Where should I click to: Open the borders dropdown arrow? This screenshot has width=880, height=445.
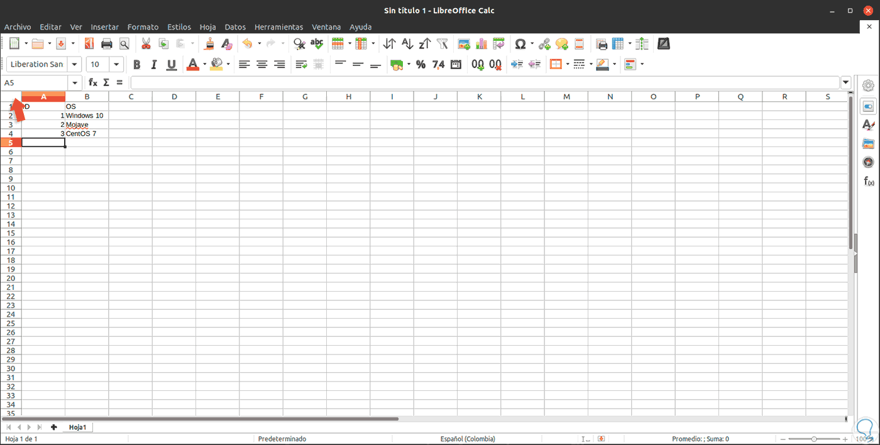[568, 64]
